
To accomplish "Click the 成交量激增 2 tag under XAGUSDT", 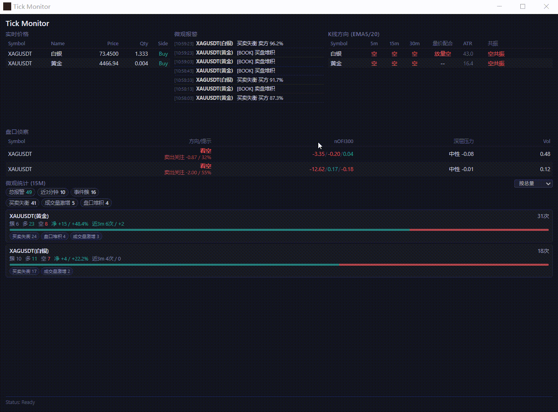I will point(57,272).
